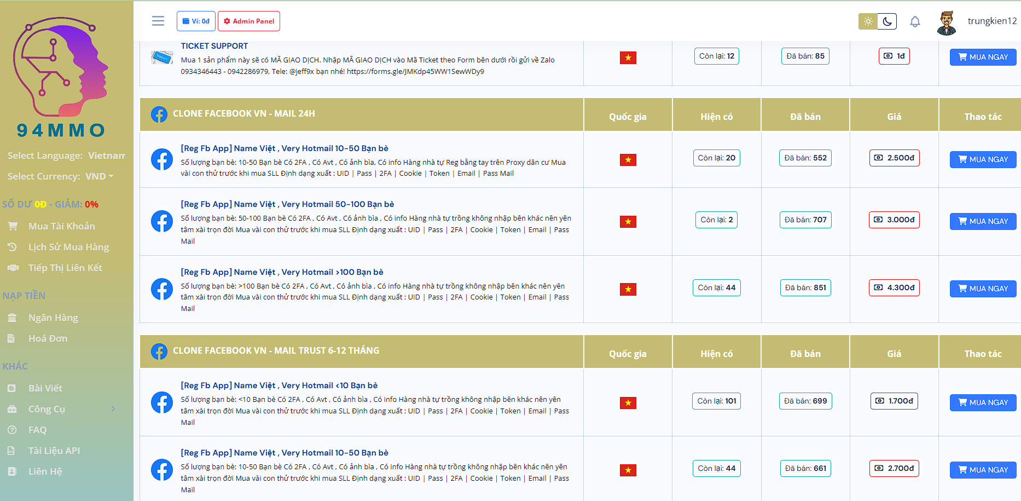Click Vietnam flag in 50-100 Bạn bè row
The height and width of the screenshot is (501, 1021).
(628, 221)
